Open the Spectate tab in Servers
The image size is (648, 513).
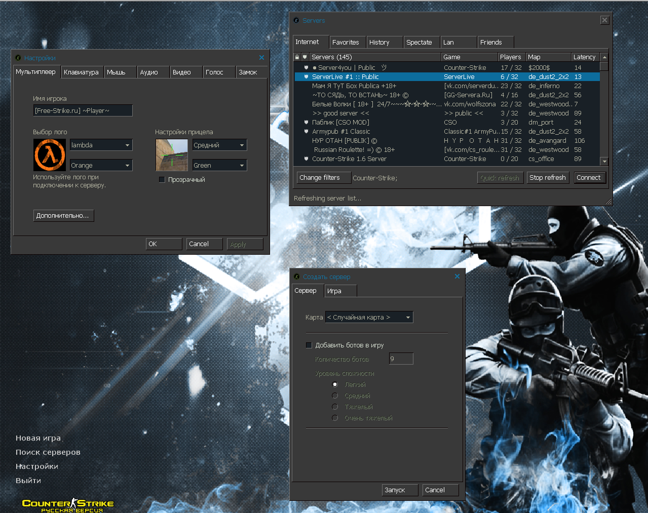pyautogui.click(x=422, y=42)
